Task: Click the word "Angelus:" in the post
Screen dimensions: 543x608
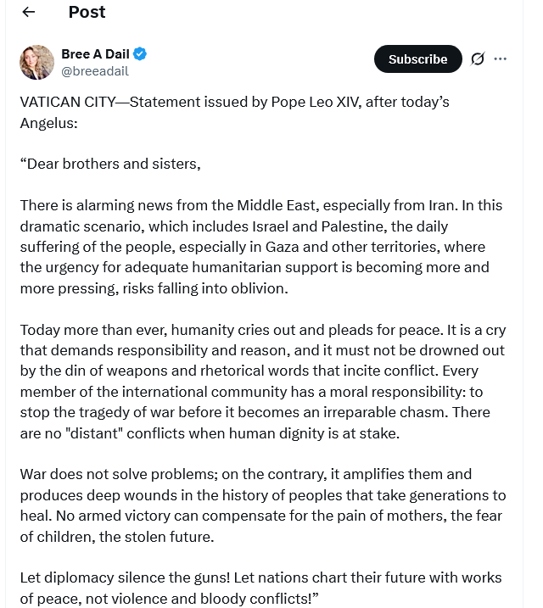Action: coord(49,123)
